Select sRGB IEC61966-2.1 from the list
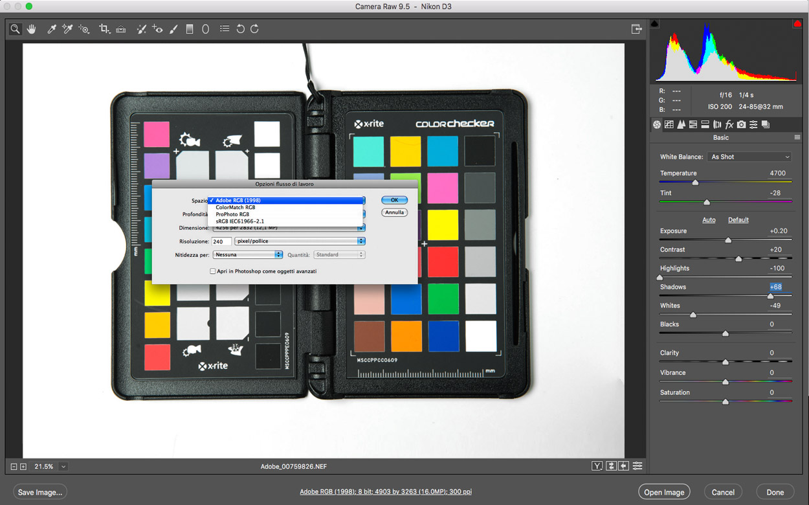 (239, 221)
